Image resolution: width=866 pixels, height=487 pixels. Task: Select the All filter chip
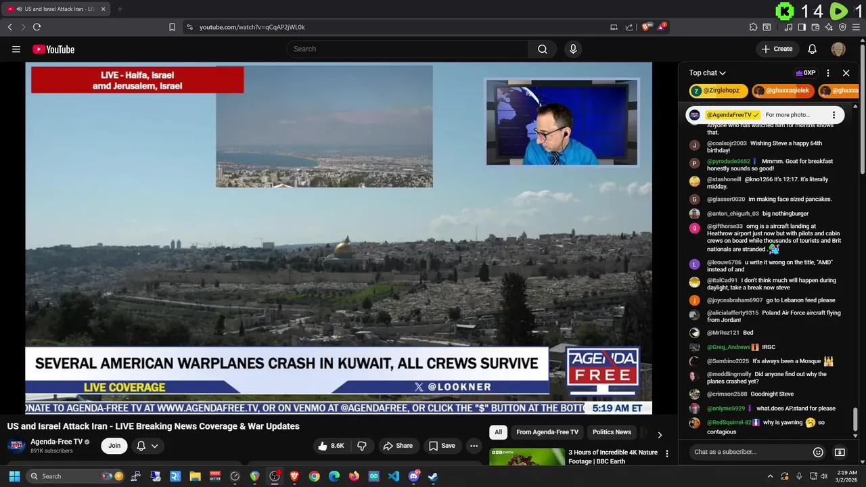coord(498,432)
